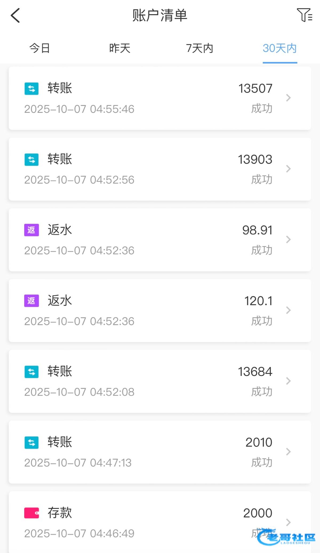Tap the rebate icon for 120.1
This screenshot has width=320, height=553.
[31, 301]
